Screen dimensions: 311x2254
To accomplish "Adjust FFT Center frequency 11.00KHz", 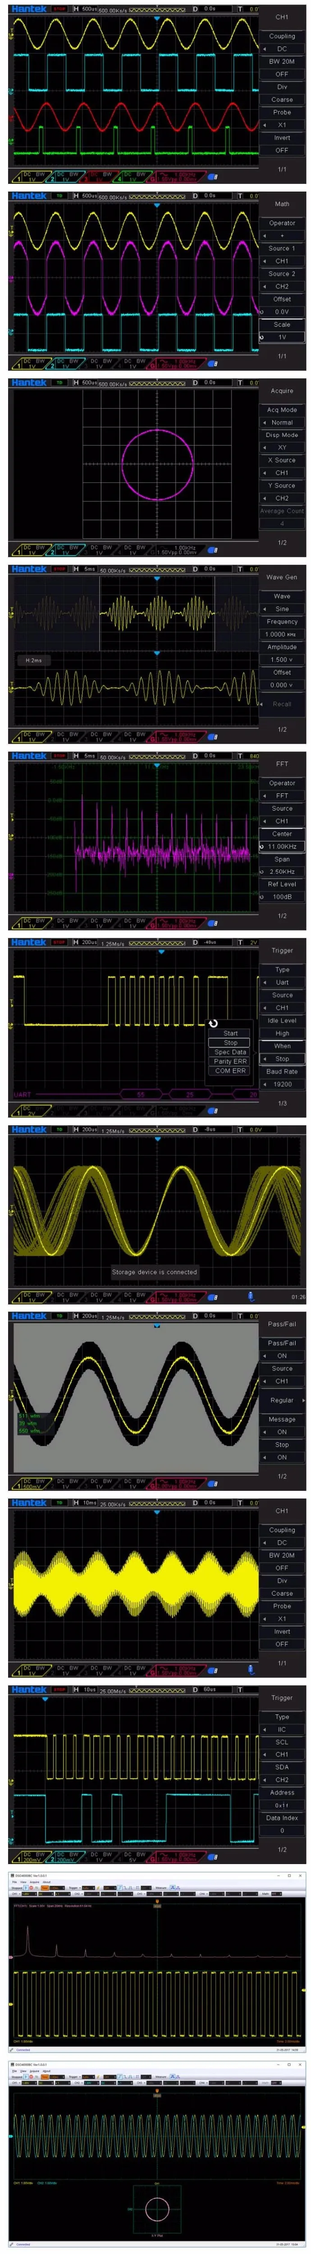I will click(282, 846).
